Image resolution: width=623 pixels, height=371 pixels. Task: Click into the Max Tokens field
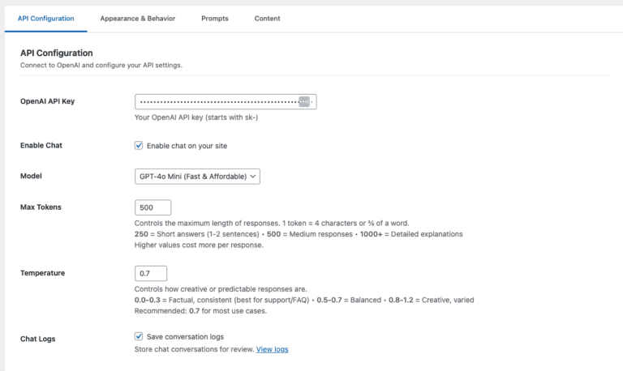tap(153, 207)
